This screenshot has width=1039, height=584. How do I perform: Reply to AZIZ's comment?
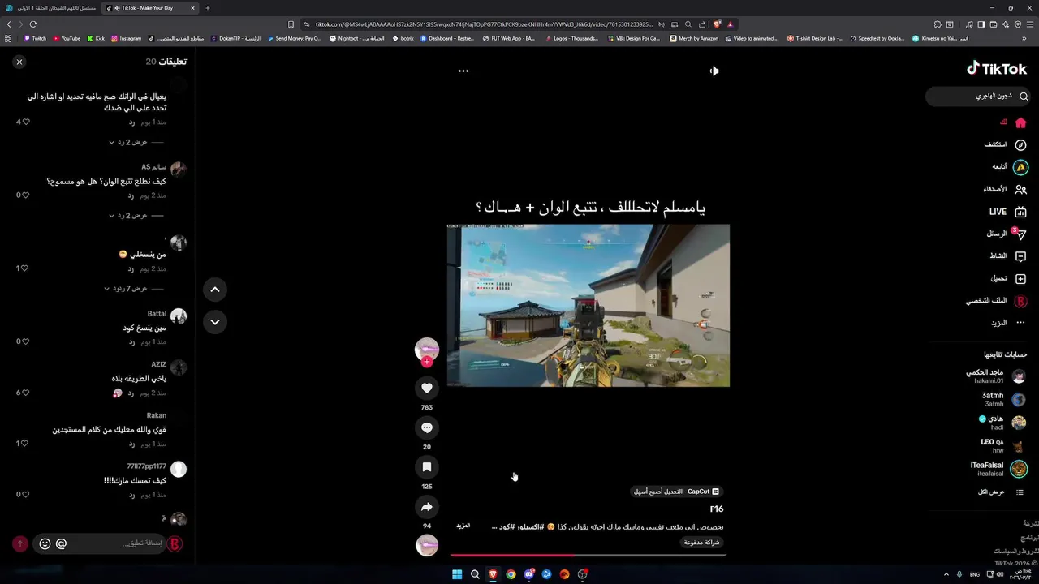coord(131,393)
